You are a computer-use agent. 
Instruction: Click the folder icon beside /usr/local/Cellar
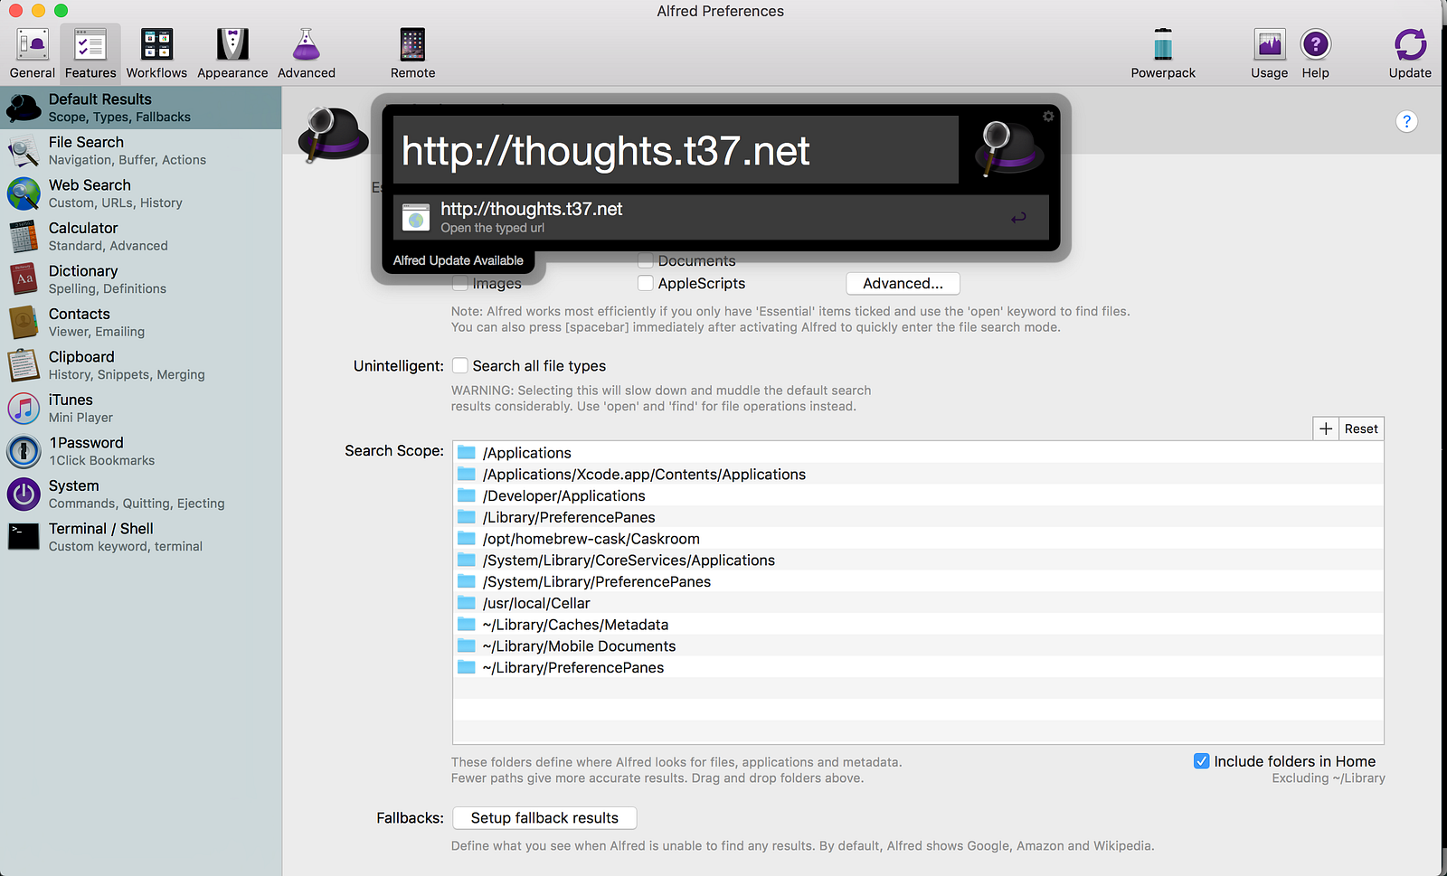(467, 602)
